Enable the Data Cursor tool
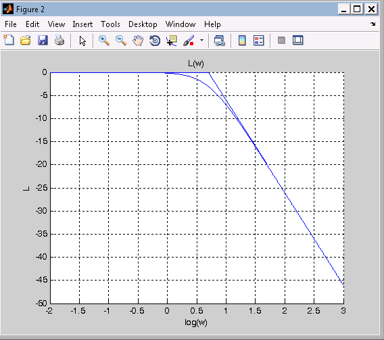The image size is (384, 340). pos(172,41)
